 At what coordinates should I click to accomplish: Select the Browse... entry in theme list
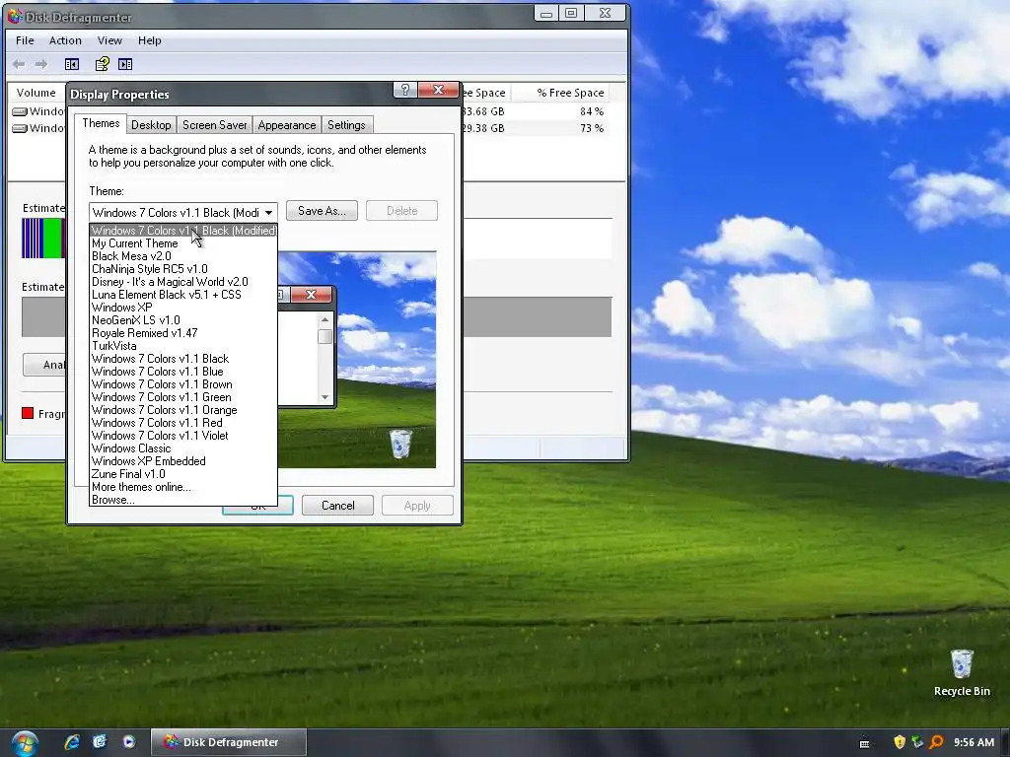182,500
